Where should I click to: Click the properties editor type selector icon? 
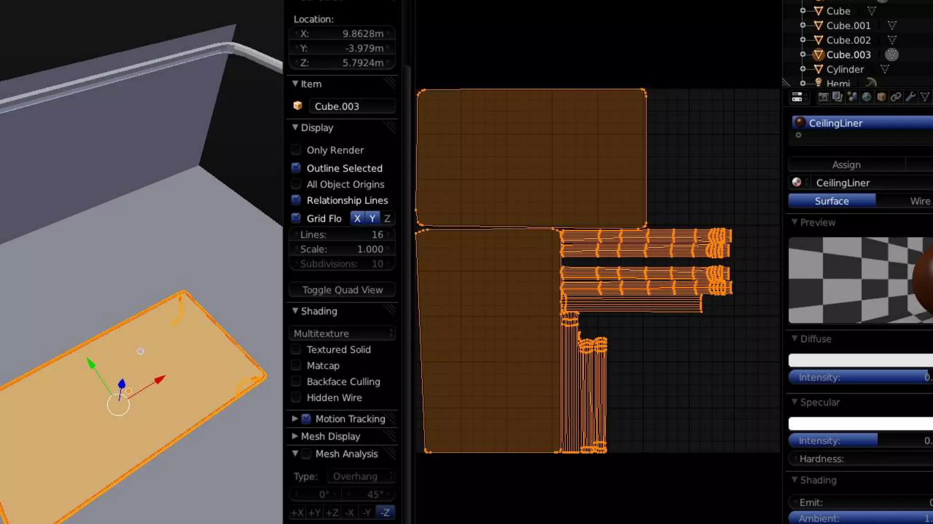click(797, 97)
